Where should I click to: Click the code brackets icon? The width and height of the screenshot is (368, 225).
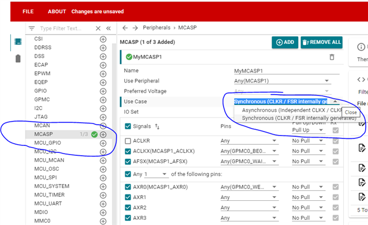pyautogui.click(x=361, y=80)
